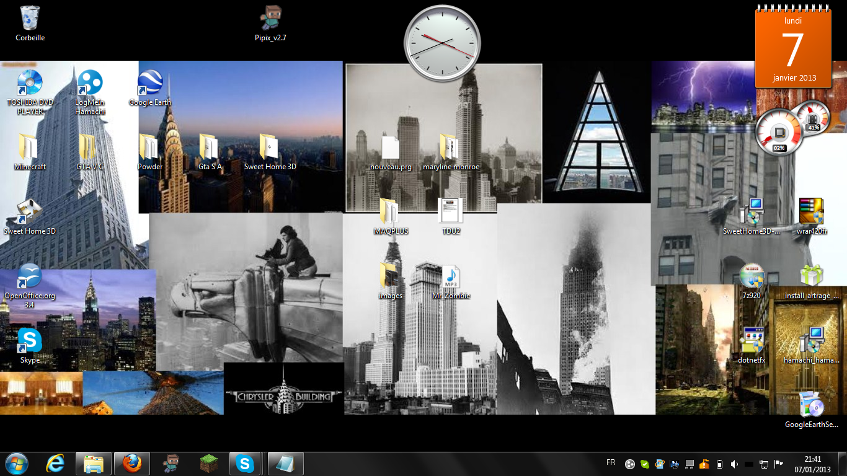Click the orange warning tray icon
This screenshot has height=476, width=847.
pyautogui.click(x=704, y=464)
